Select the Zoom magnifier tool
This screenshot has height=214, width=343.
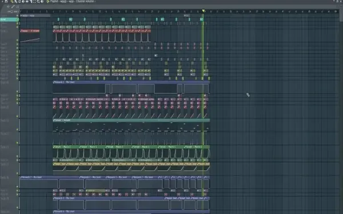(38, 1)
